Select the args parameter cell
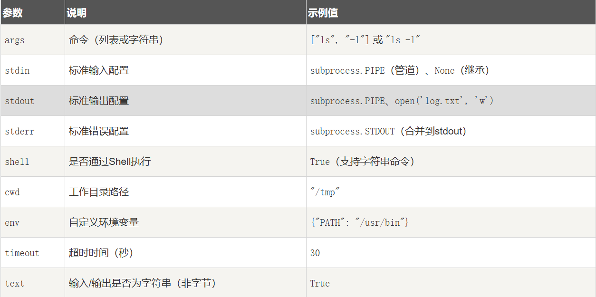Screen dimensions: 596x297 point(15,40)
